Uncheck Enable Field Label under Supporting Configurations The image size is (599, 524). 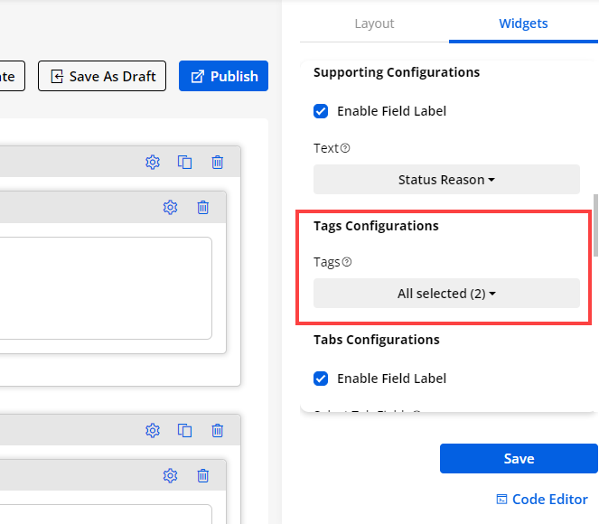pyautogui.click(x=321, y=111)
